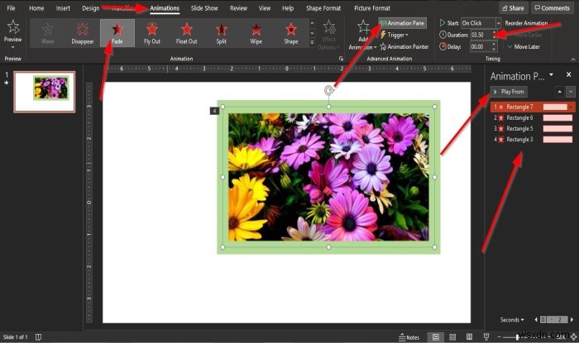Apply the Disappear animation effect
Image resolution: width=579 pixels, height=343 pixels.
point(83,33)
